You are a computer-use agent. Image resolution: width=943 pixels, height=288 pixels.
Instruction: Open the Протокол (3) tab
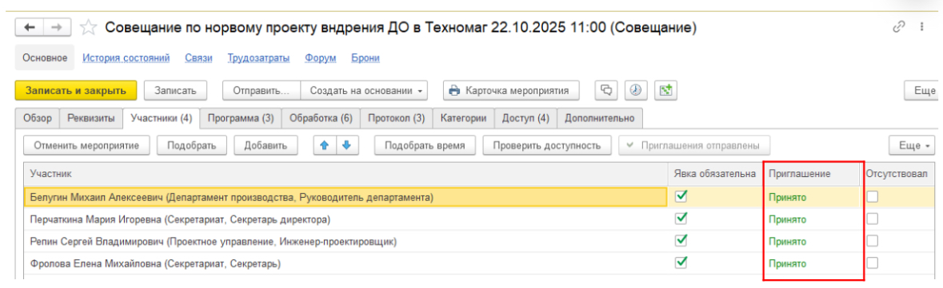coord(397,117)
